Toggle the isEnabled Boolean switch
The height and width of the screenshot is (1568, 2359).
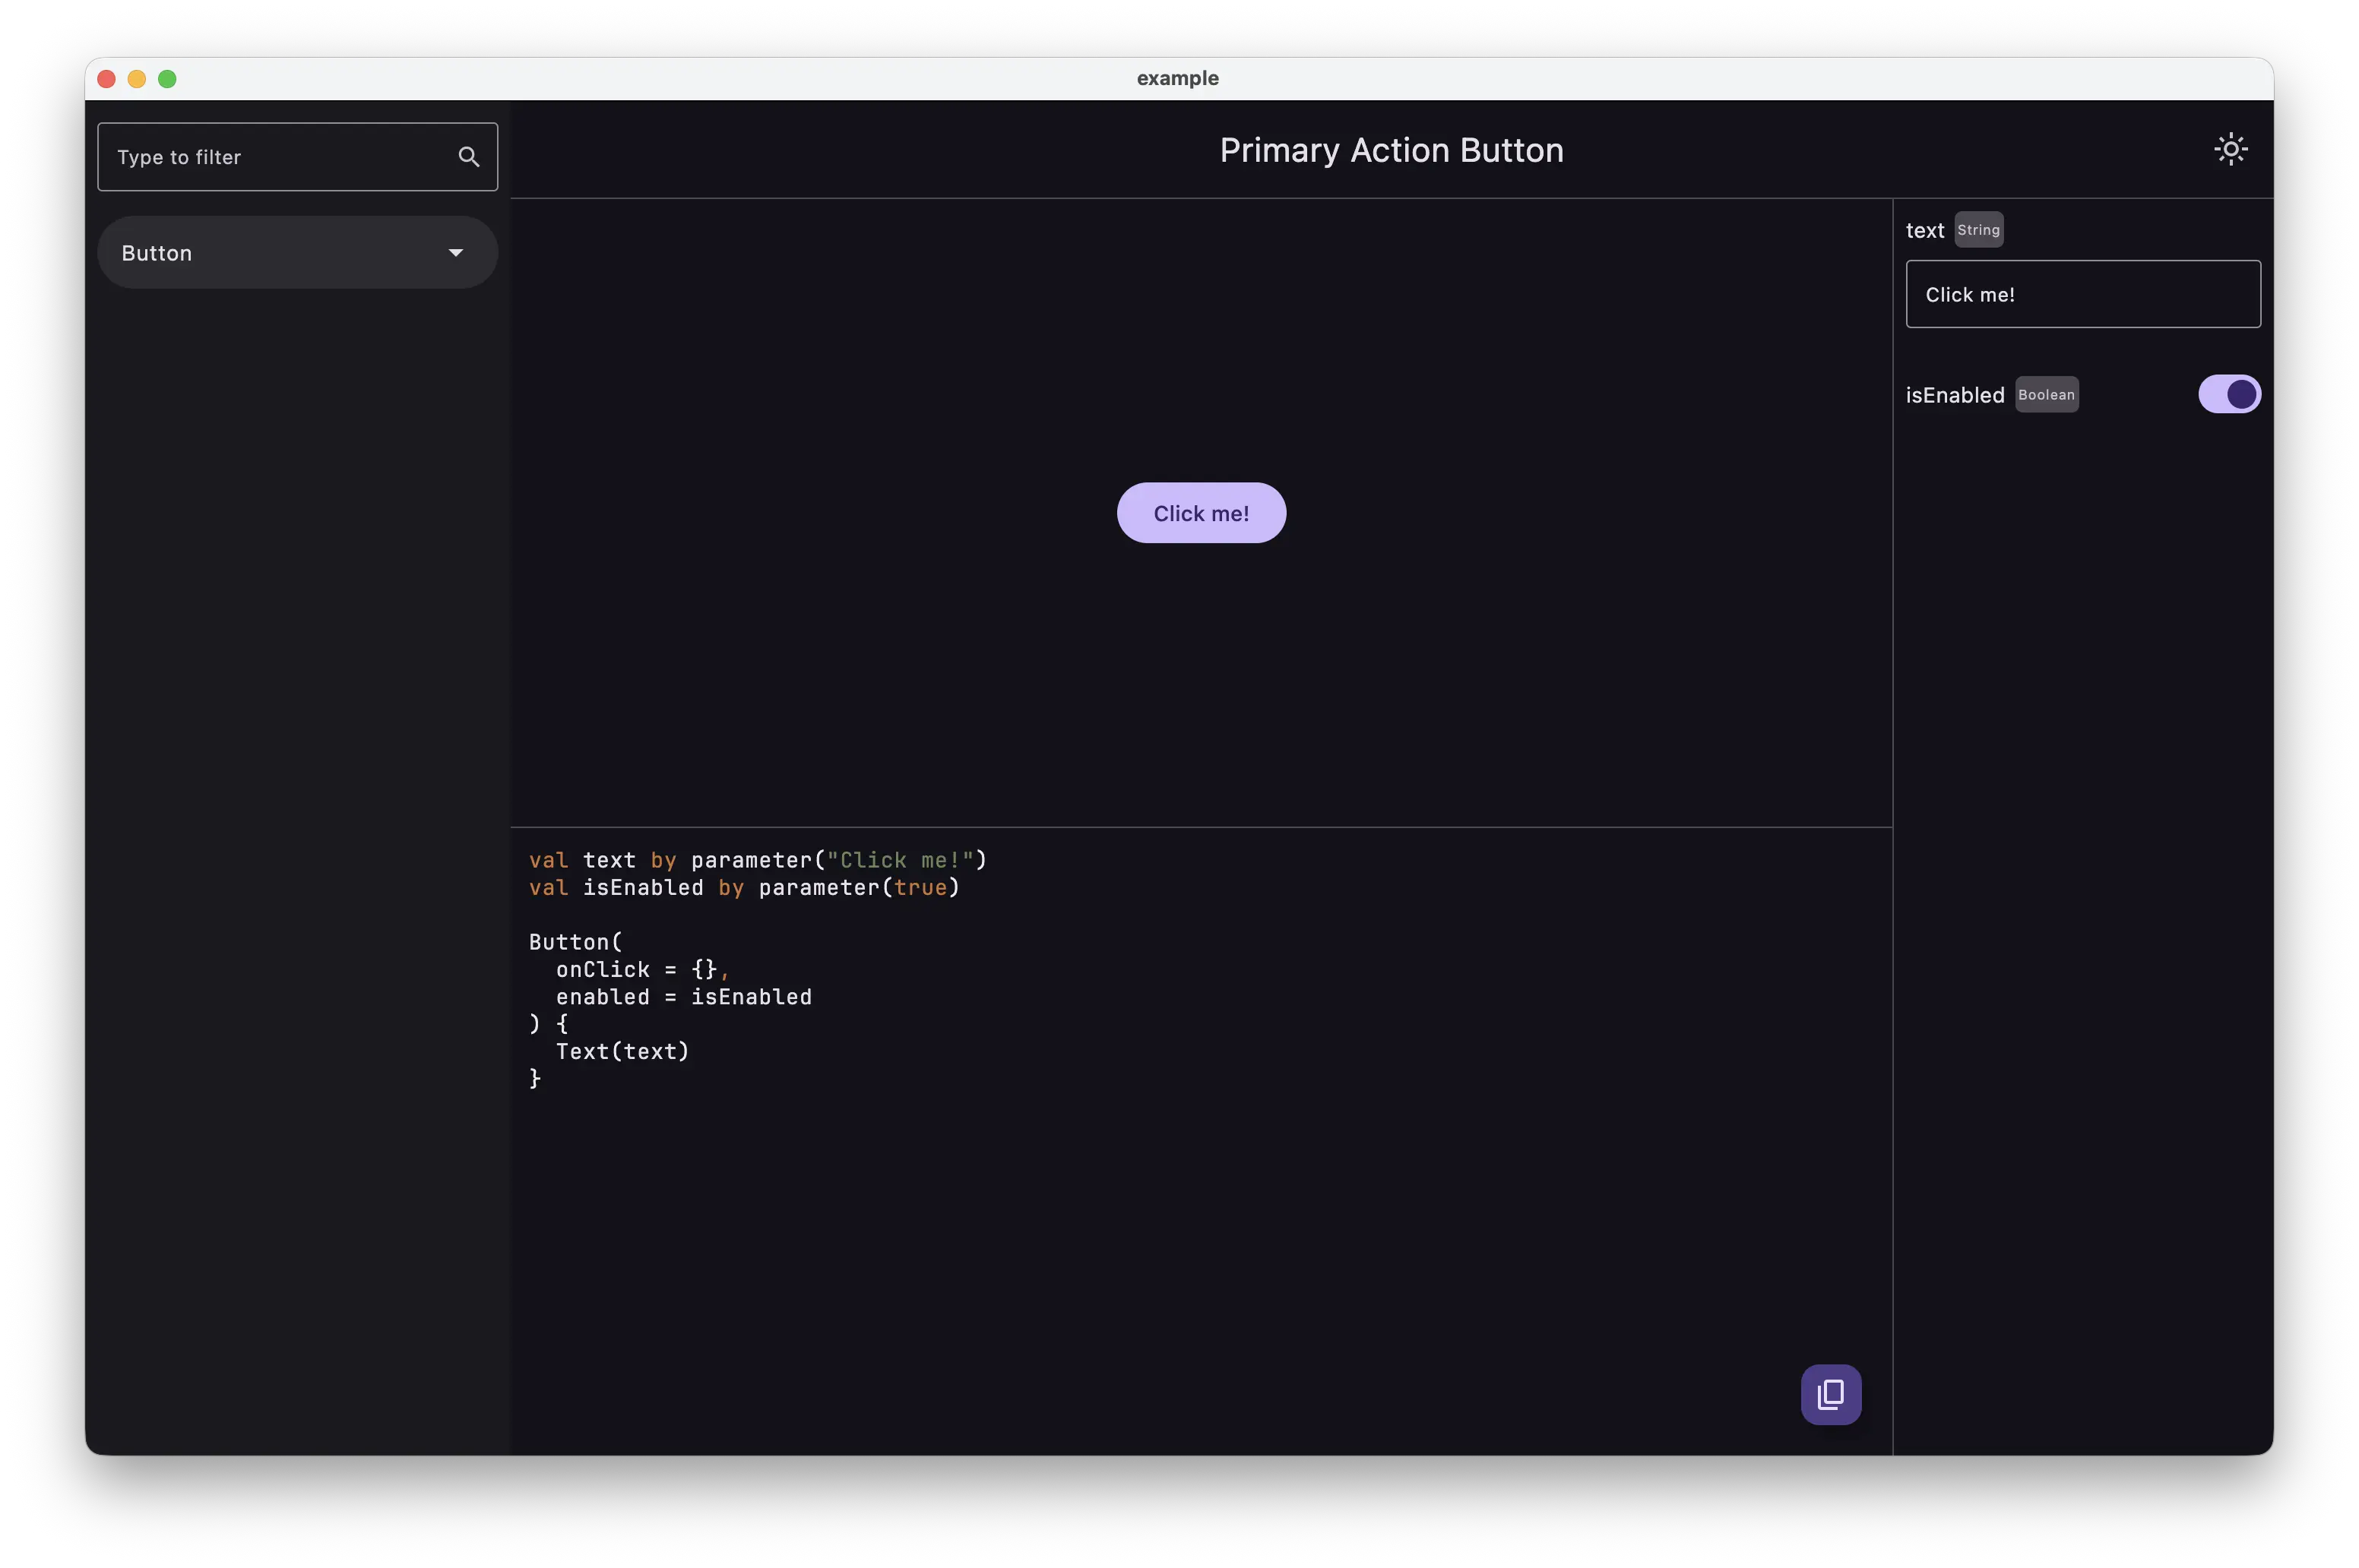point(2229,394)
